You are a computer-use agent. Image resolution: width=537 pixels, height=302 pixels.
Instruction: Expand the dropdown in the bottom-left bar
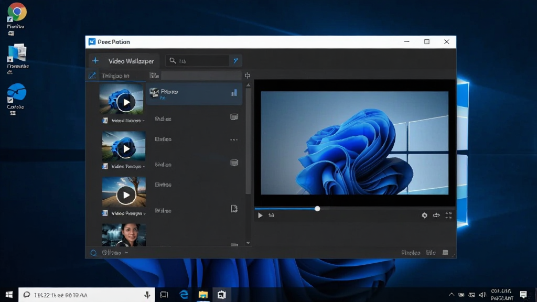(126, 253)
